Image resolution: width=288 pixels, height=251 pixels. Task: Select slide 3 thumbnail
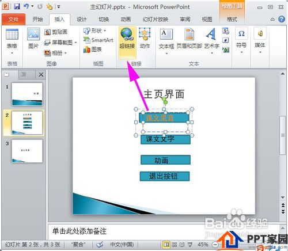pyautogui.click(x=27, y=151)
